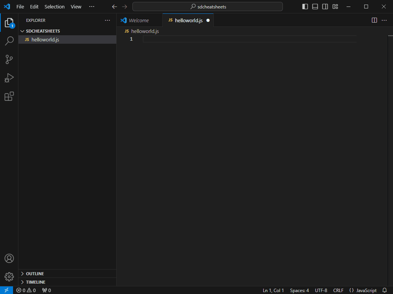This screenshot has width=393, height=294.
Task: Expand the TIMELINE section
Action: coord(68,282)
